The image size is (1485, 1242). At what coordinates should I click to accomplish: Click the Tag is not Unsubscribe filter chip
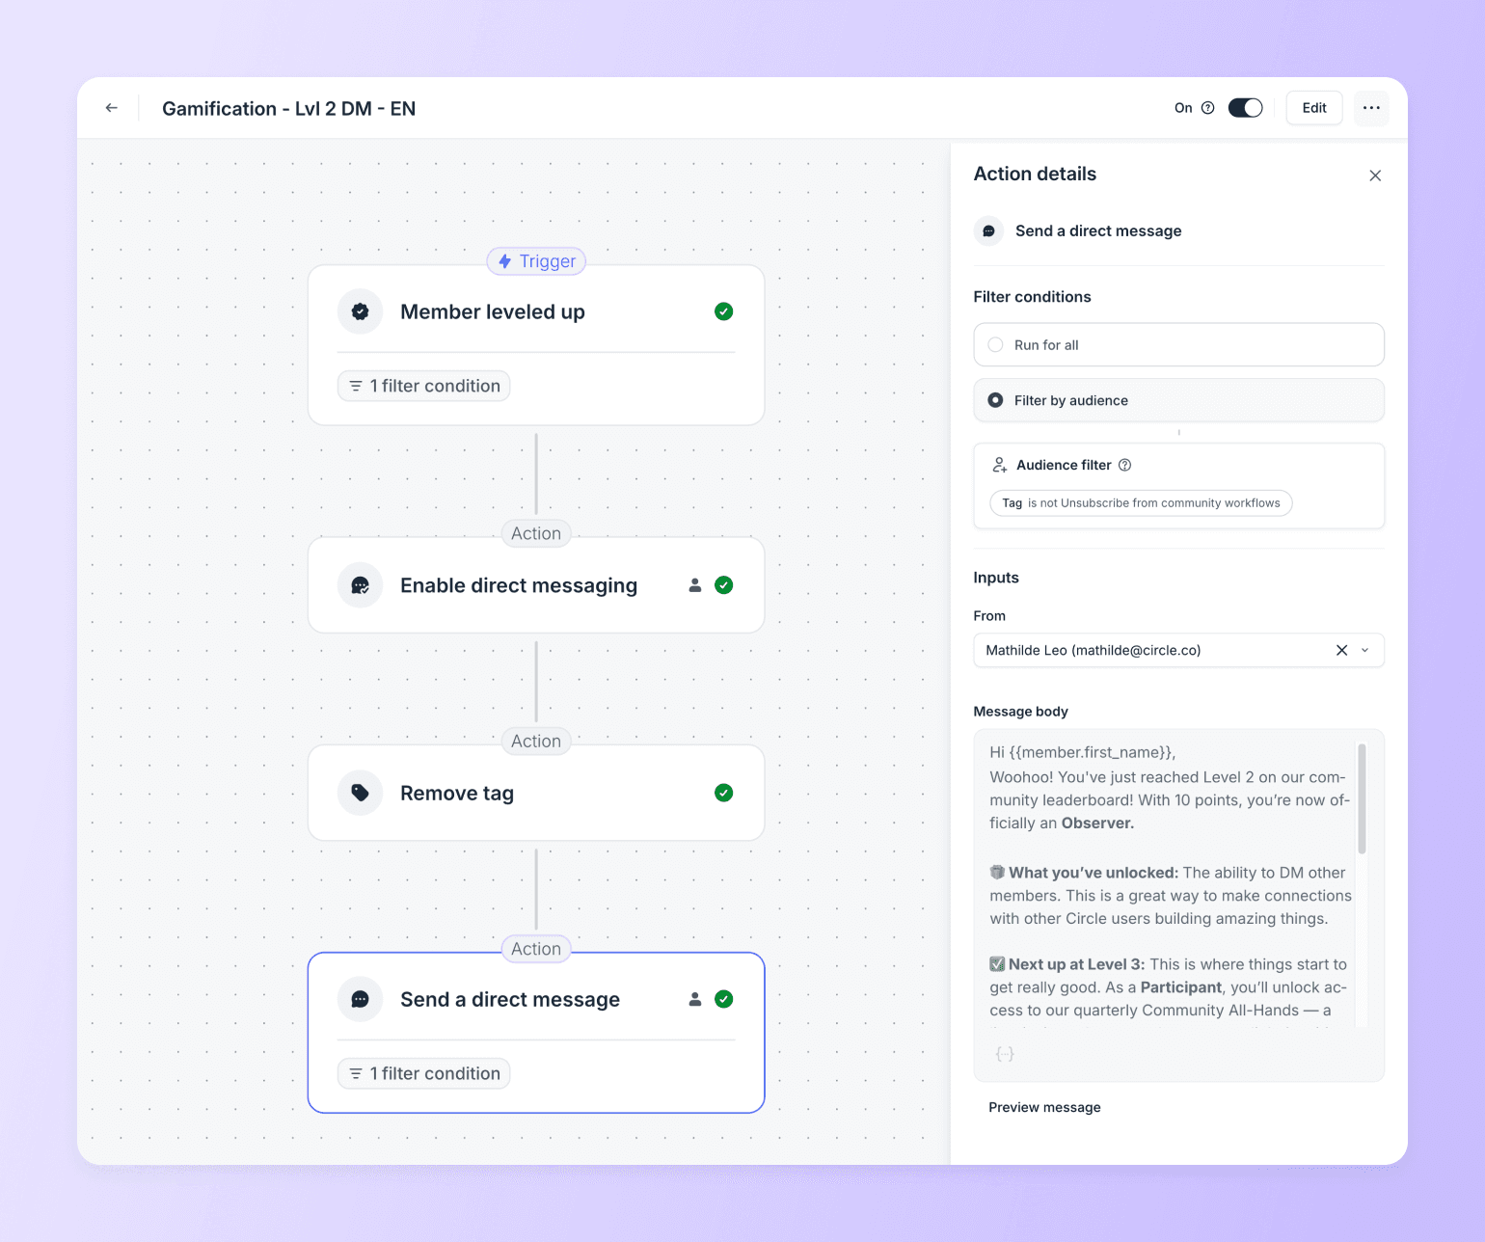pyautogui.click(x=1141, y=503)
